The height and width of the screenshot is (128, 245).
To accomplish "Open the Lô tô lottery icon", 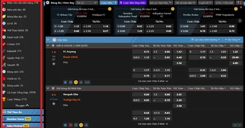I will coord(4,23).
